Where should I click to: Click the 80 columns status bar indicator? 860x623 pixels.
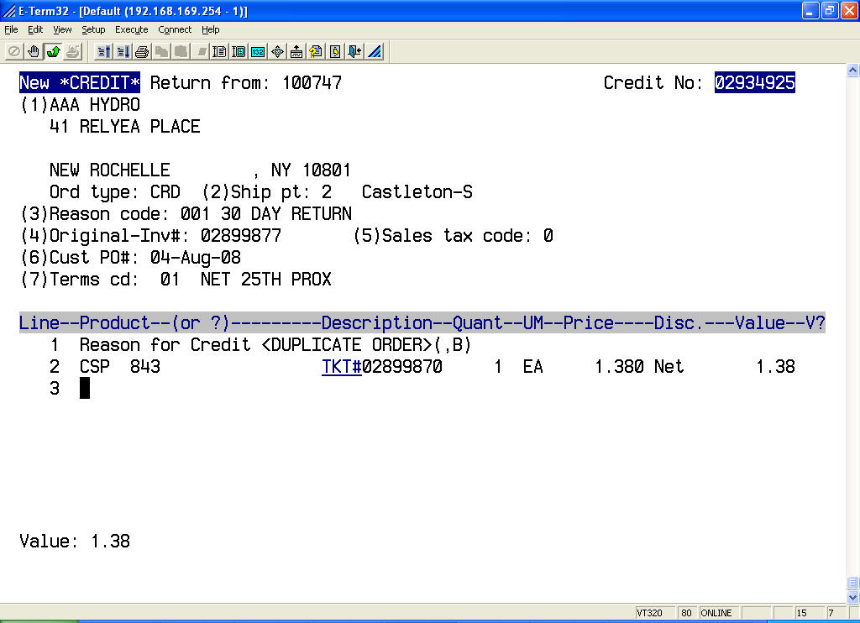pos(686,613)
